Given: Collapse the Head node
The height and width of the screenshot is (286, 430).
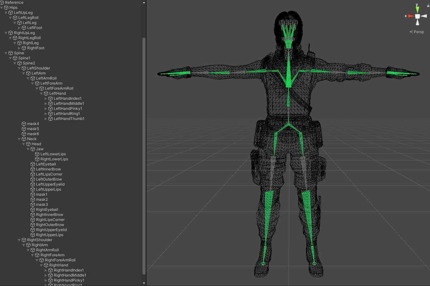Looking at the screenshot, I should point(24,144).
